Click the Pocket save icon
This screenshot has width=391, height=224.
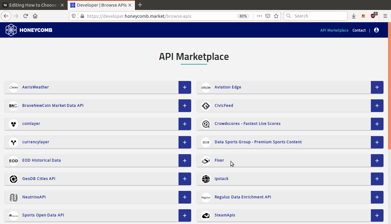coord(268,16)
